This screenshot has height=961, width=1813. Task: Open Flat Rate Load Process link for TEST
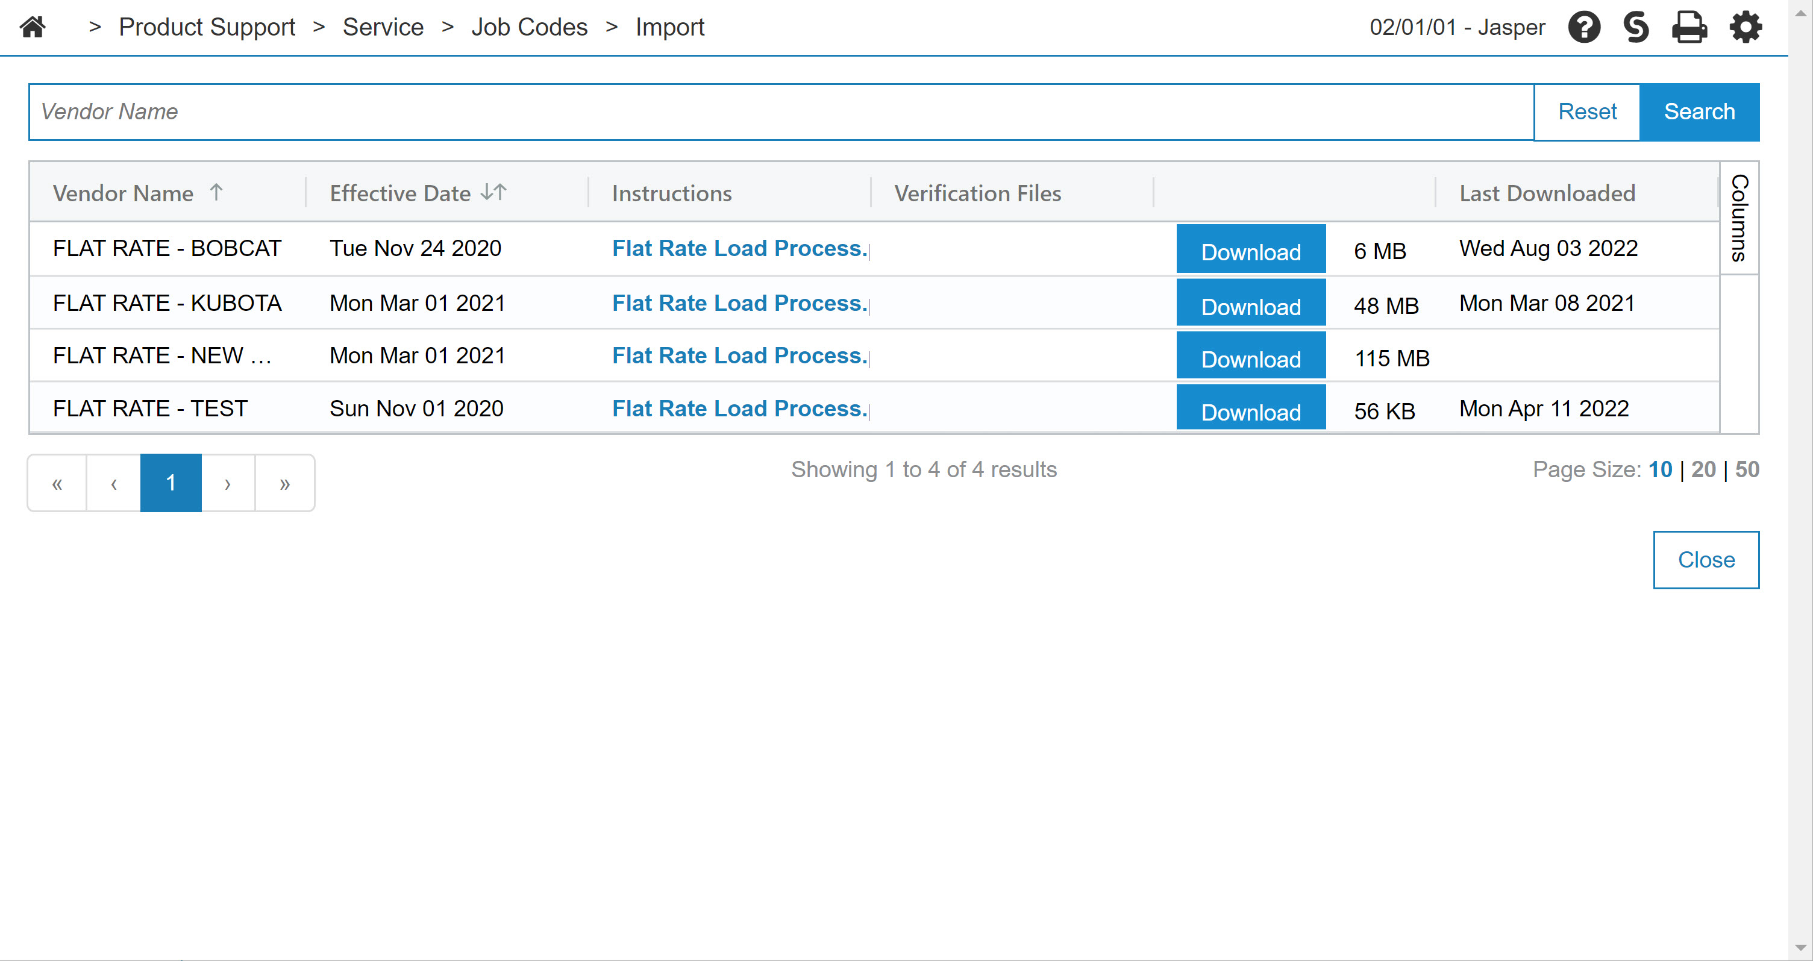740,409
